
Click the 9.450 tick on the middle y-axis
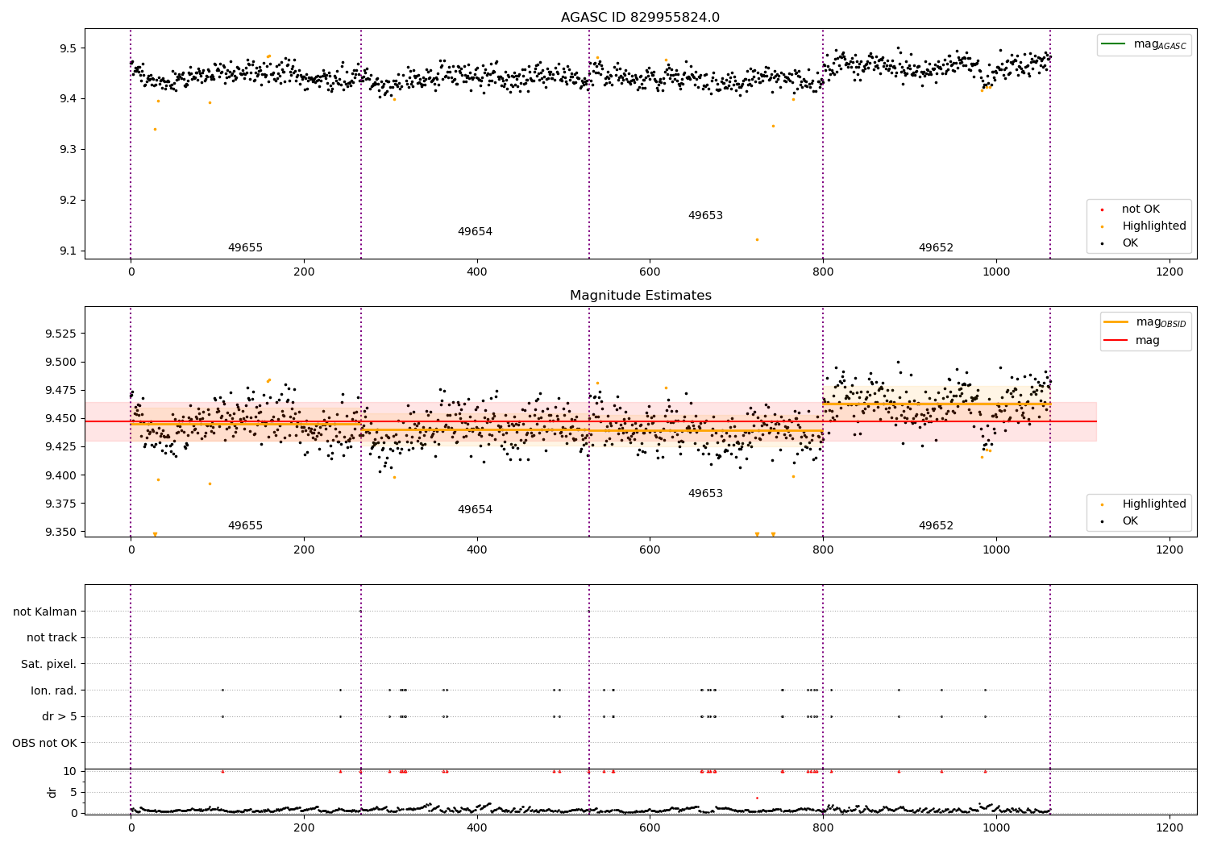point(61,419)
